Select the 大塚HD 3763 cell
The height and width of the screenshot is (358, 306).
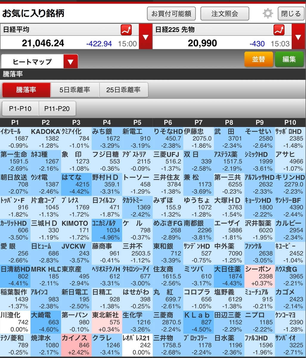click(x=229, y=207)
